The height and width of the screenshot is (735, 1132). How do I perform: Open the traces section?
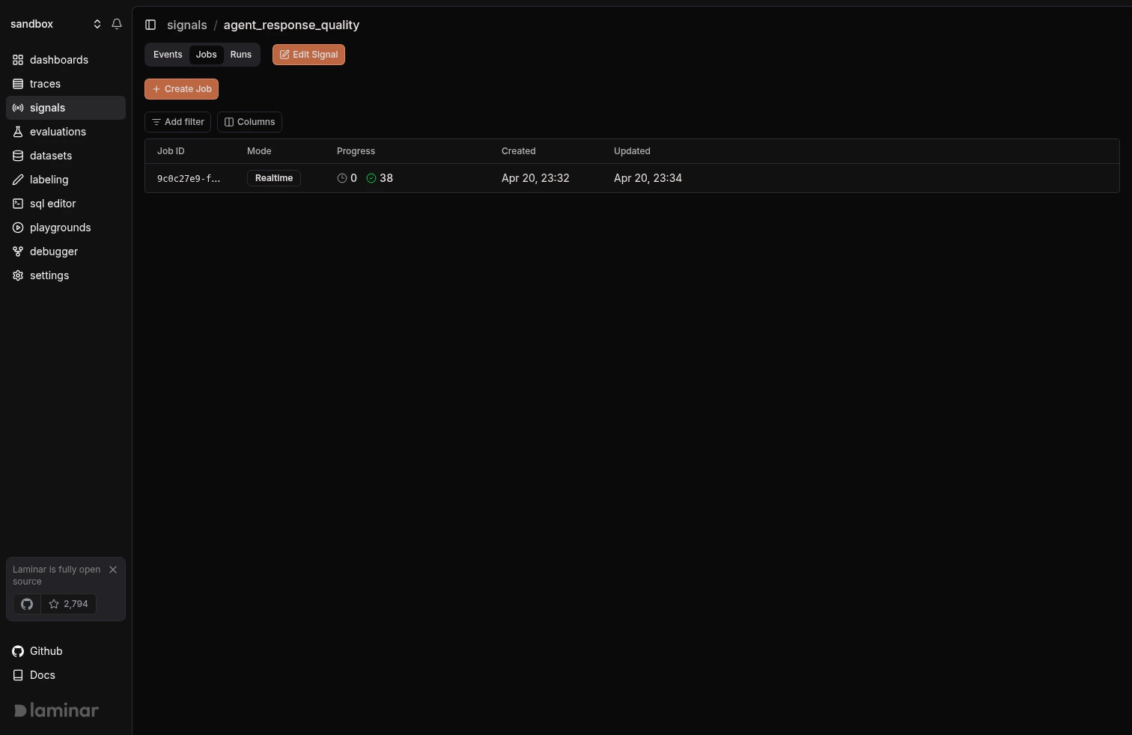[45, 83]
